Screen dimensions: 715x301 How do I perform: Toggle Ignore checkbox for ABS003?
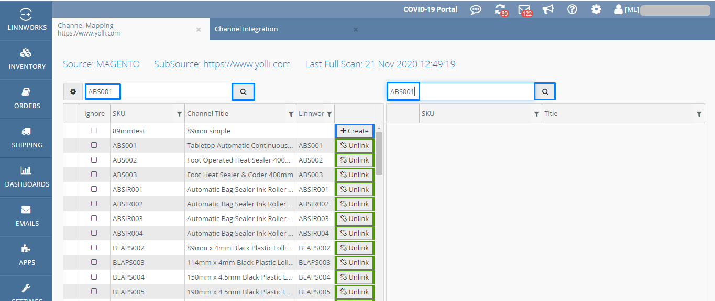click(x=94, y=175)
